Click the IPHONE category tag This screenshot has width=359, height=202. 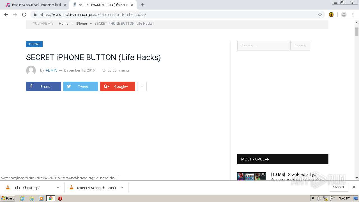tap(34, 44)
